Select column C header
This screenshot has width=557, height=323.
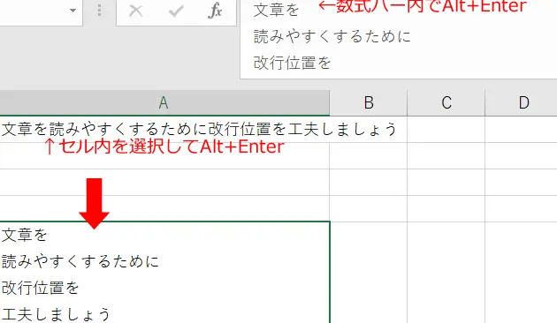tap(446, 103)
